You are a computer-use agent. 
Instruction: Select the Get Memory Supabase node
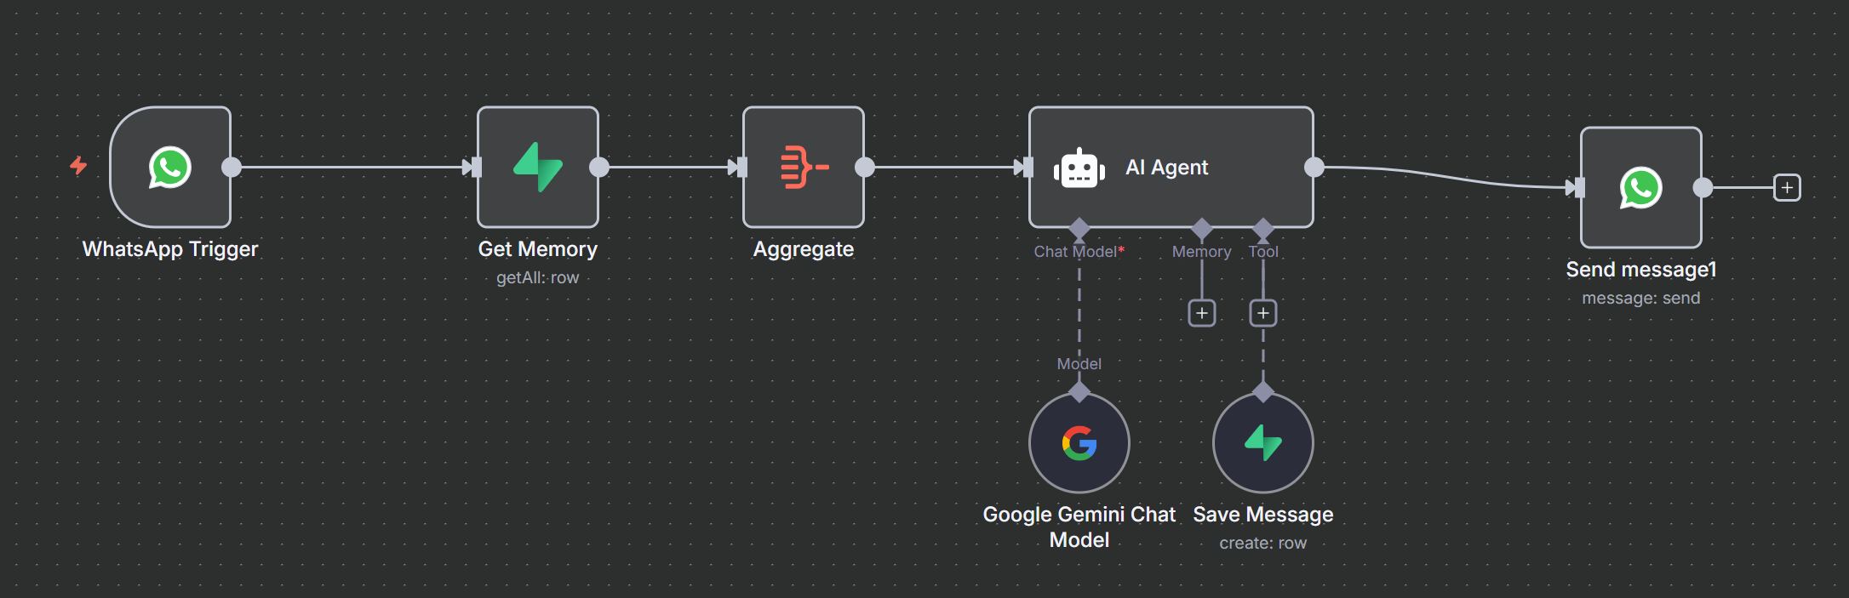(x=538, y=168)
